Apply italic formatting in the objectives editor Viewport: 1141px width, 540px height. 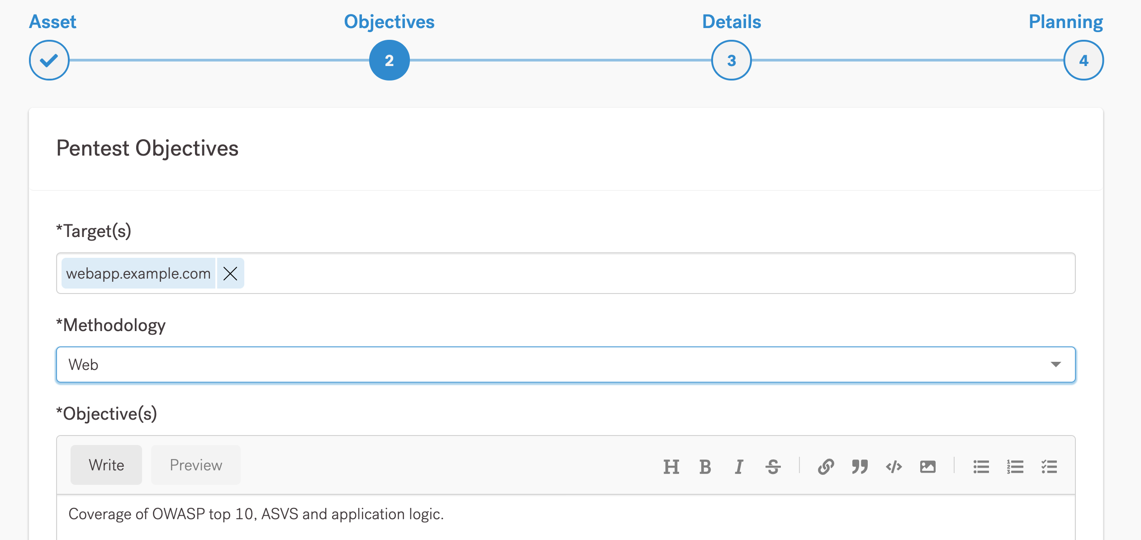[739, 466]
